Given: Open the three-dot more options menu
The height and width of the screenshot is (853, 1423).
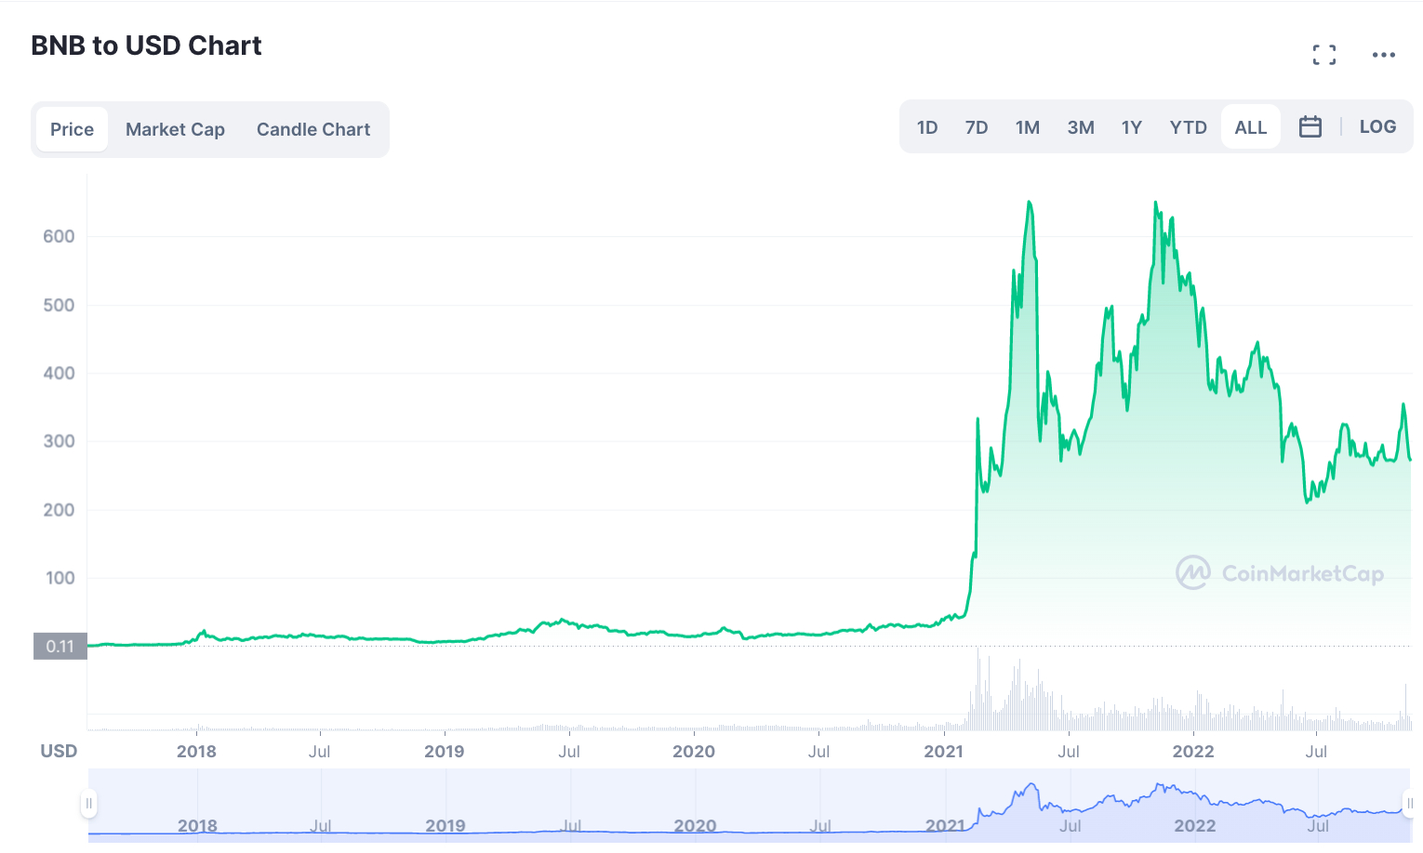Looking at the screenshot, I should click(1384, 55).
